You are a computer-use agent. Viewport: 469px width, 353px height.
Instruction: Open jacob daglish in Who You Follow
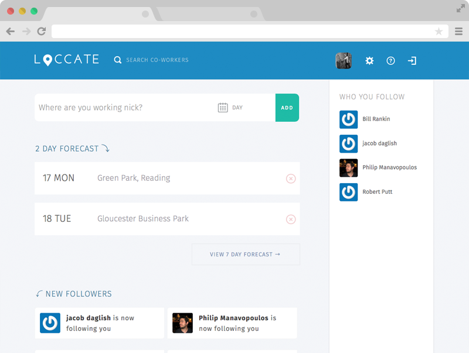pyautogui.click(x=379, y=143)
